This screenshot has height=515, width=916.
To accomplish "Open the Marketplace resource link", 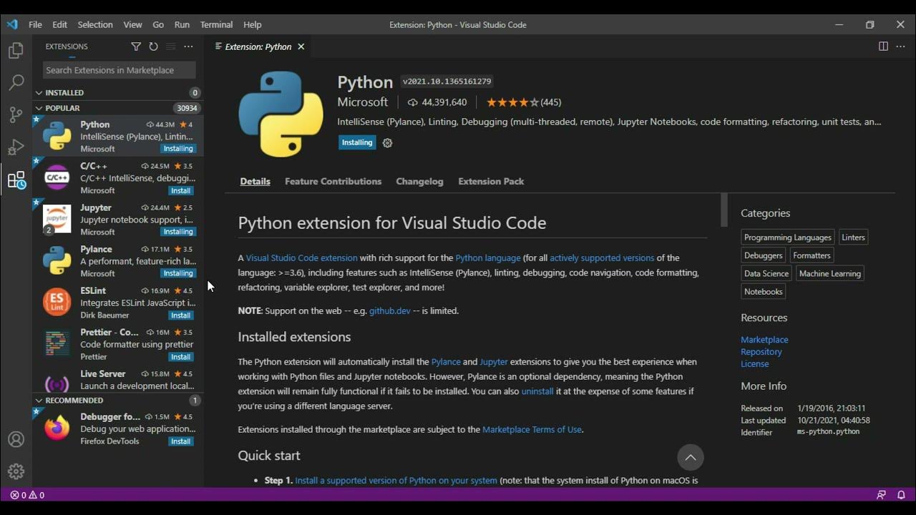I will point(764,340).
